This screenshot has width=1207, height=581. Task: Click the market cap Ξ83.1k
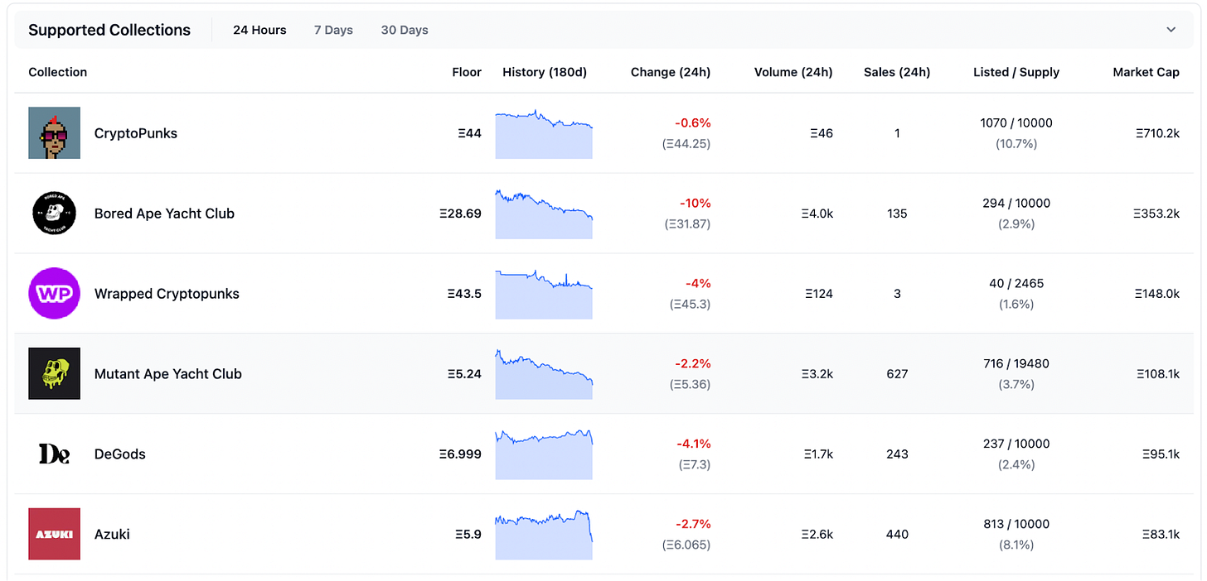1160,535
